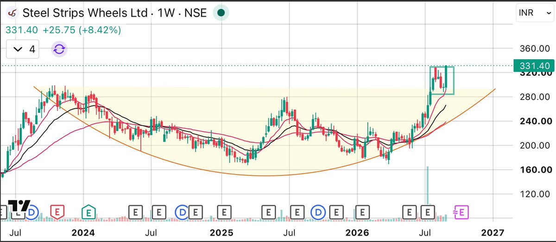Viewport: 556px width, 242px height.
Task: Click the 120.00 price scale label
Action: 536,194
